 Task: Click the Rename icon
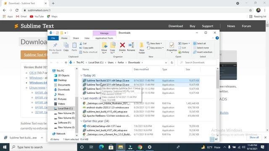131,45
